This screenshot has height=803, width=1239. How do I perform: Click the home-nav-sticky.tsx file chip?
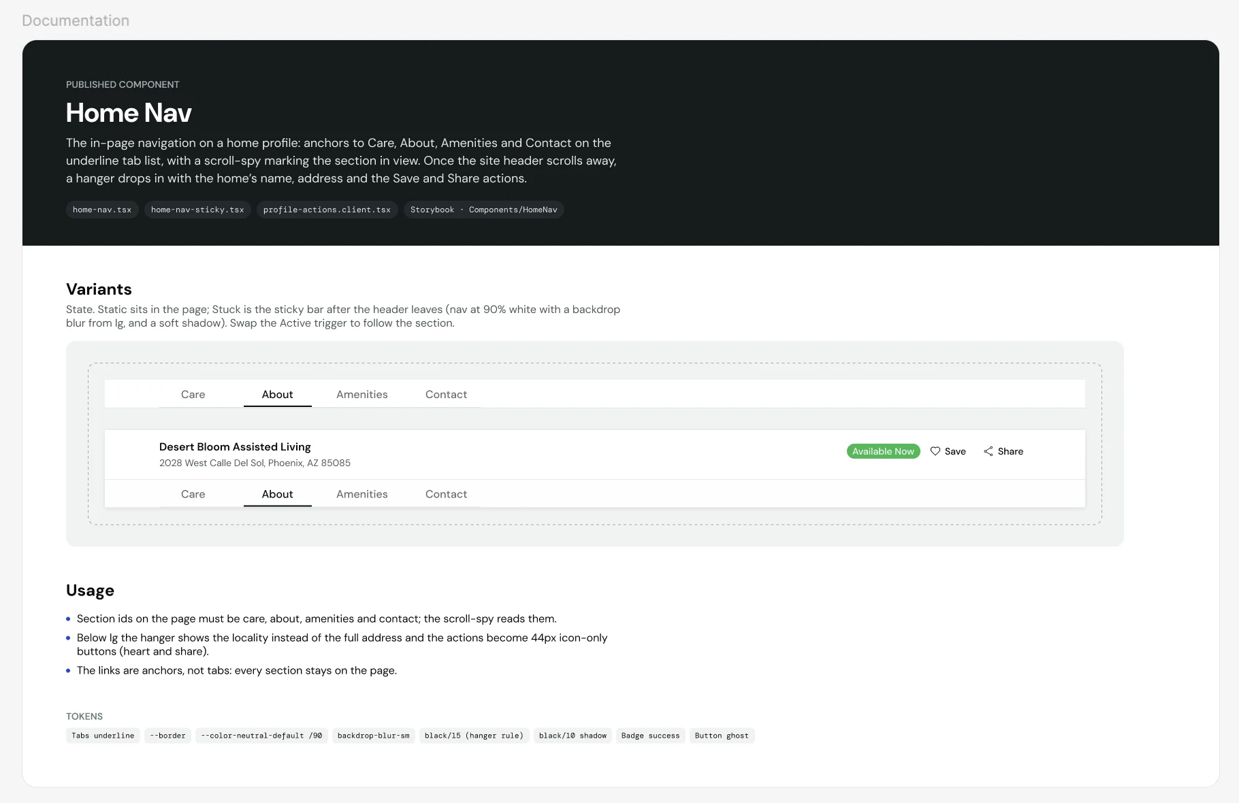[x=197, y=210]
